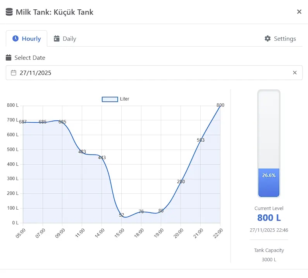Image resolution: width=308 pixels, height=278 pixels.
Task: Toggle the Liter legend dataset
Action: point(115,99)
